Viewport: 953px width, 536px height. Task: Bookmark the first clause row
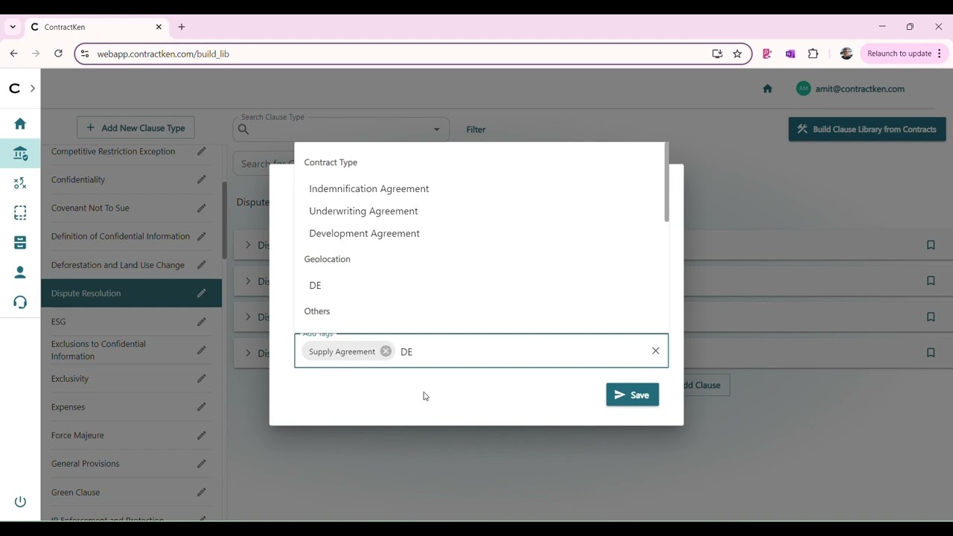point(931,245)
